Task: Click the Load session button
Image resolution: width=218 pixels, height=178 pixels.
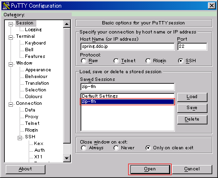Action: pyautogui.click(x=192, y=97)
